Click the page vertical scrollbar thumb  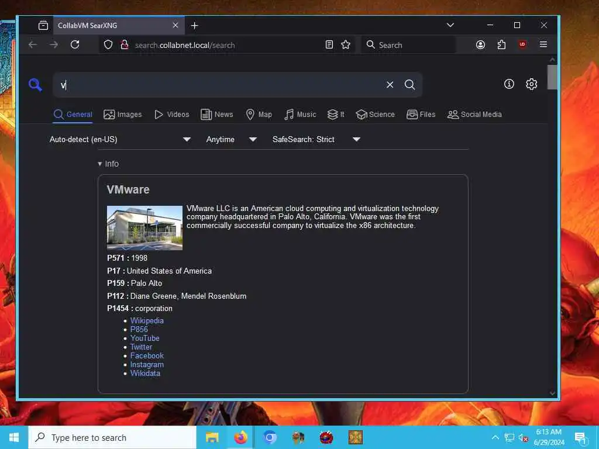[552, 77]
